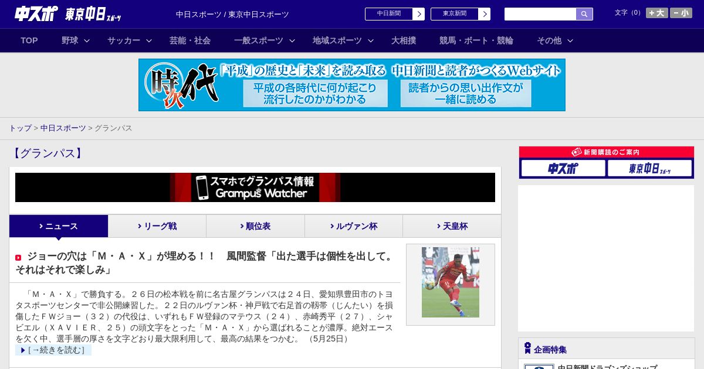This screenshot has height=369, width=704.
Task: Click 東京中日スポーツ subscription guide button
Action: (650, 169)
